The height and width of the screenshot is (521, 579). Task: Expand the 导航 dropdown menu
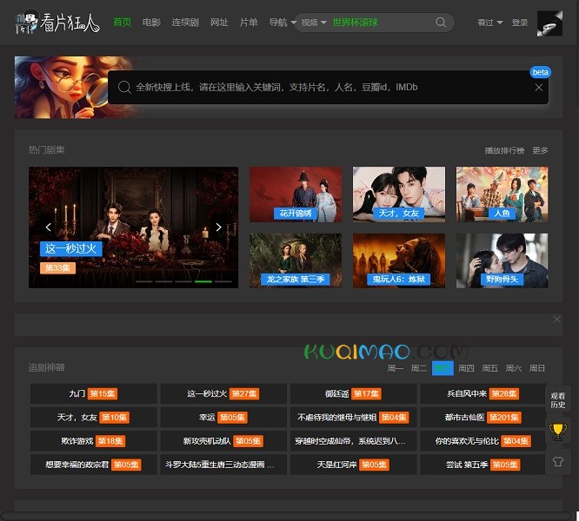(283, 23)
